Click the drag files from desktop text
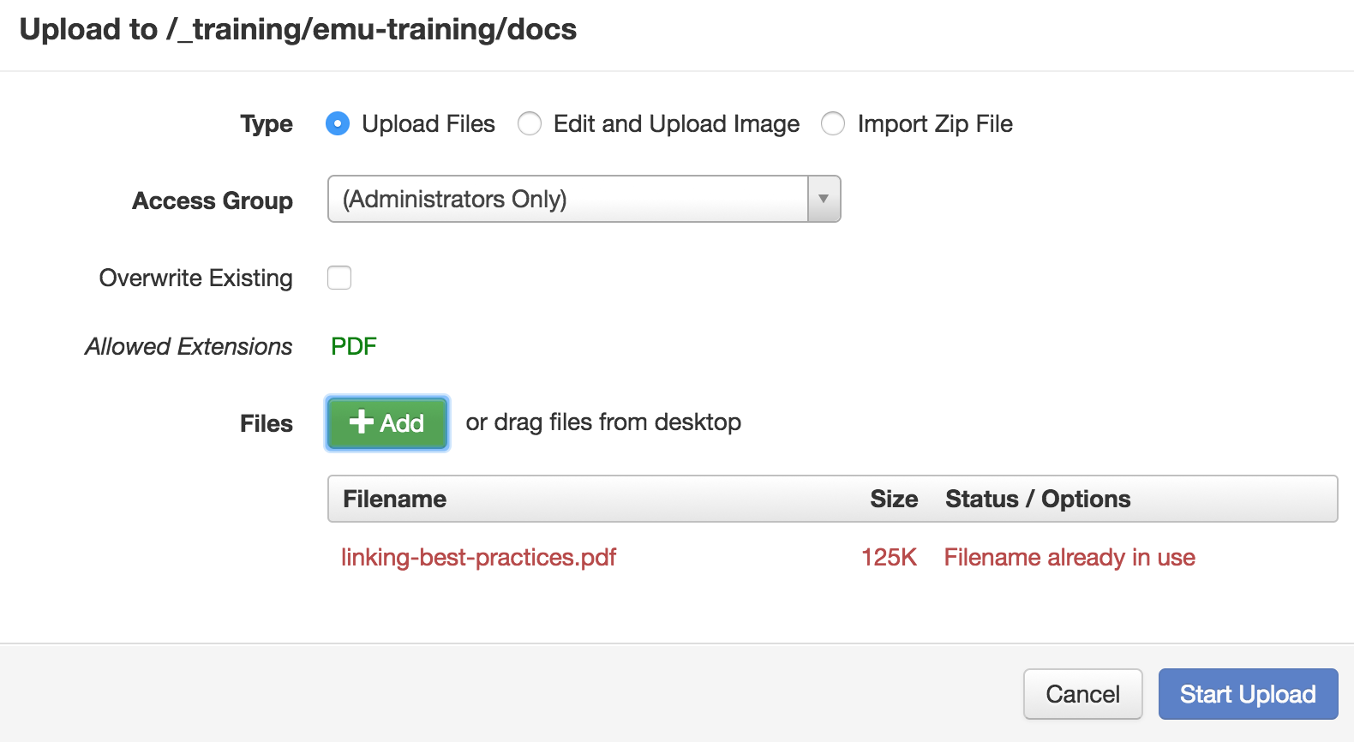Viewport: 1354px width, 742px height. (x=603, y=422)
